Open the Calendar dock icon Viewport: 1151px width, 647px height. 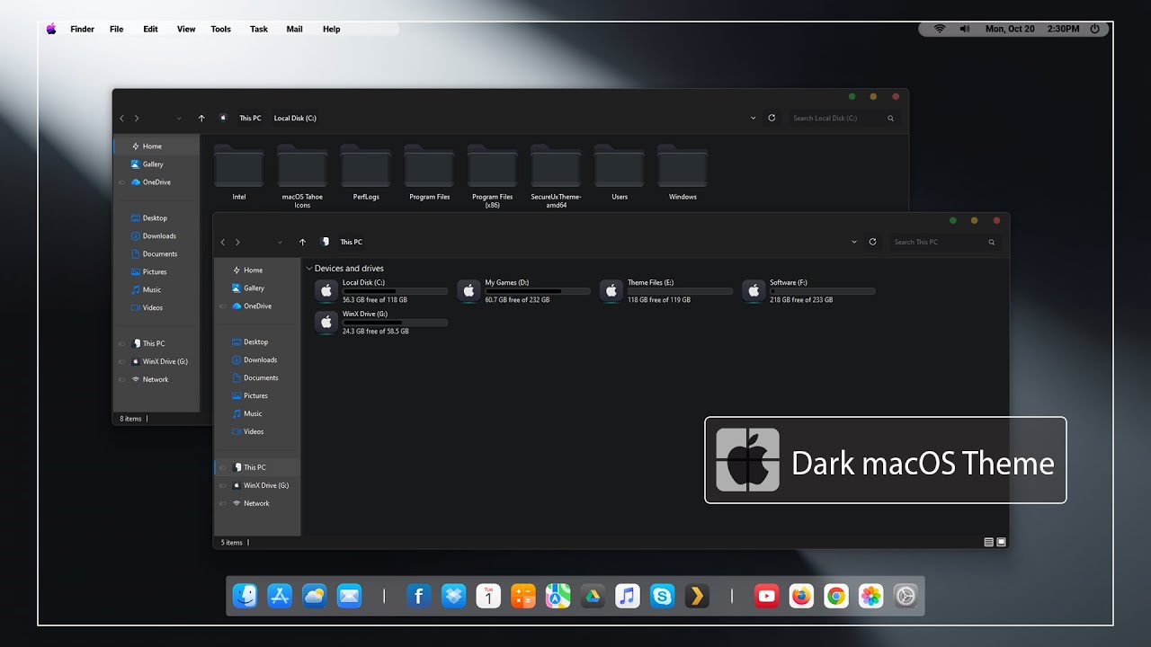point(488,596)
